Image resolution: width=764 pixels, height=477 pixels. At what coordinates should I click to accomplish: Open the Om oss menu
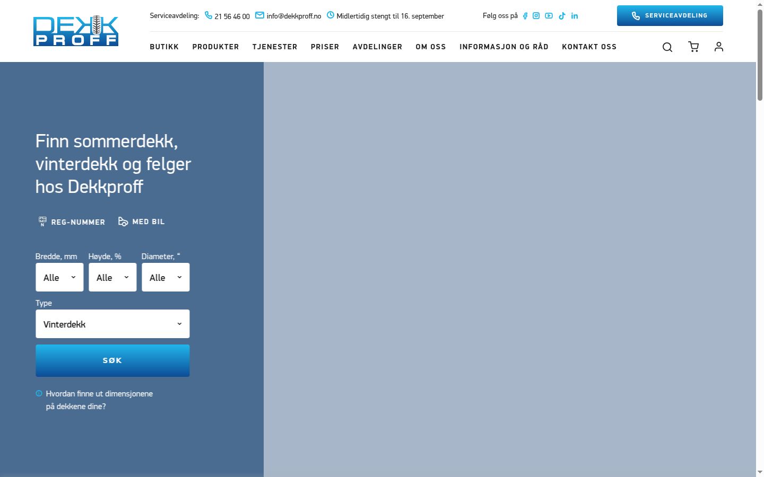tap(431, 47)
